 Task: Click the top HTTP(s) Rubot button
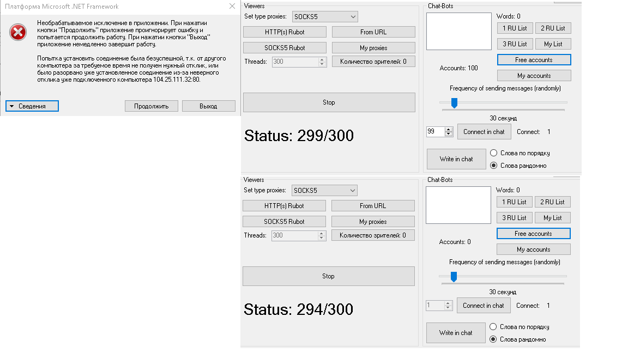285,32
